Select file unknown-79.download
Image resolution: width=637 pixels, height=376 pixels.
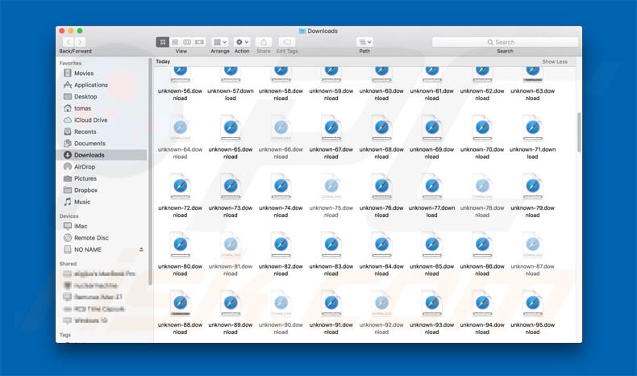(x=533, y=196)
